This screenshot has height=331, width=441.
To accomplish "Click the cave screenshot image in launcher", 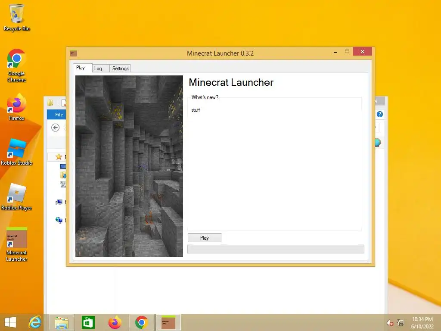I will click(x=129, y=166).
